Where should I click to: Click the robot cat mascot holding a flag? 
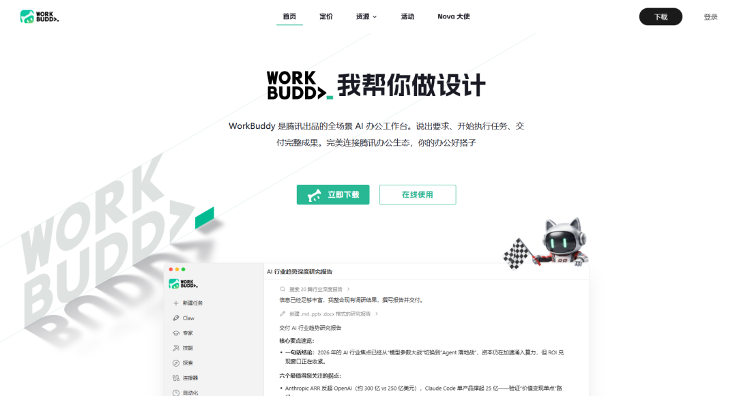pyautogui.click(x=547, y=244)
